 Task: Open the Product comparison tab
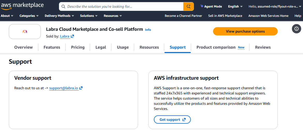click(216, 47)
